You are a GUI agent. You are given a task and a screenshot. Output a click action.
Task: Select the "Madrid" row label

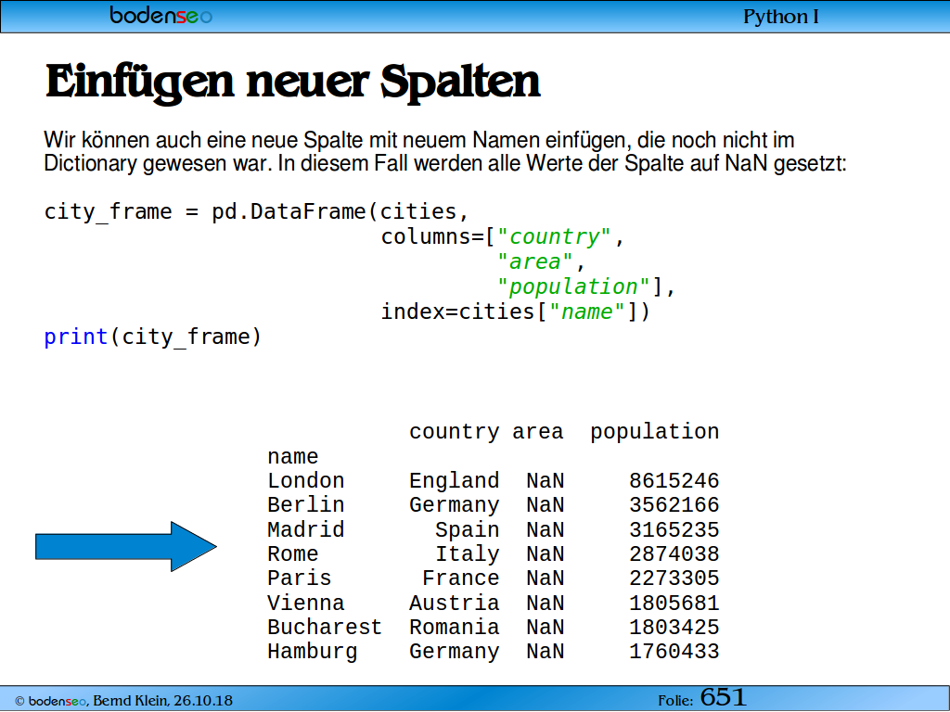tap(306, 529)
